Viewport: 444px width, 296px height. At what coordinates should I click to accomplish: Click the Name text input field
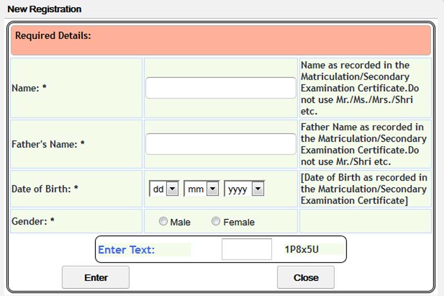pyautogui.click(x=220, y=88)
